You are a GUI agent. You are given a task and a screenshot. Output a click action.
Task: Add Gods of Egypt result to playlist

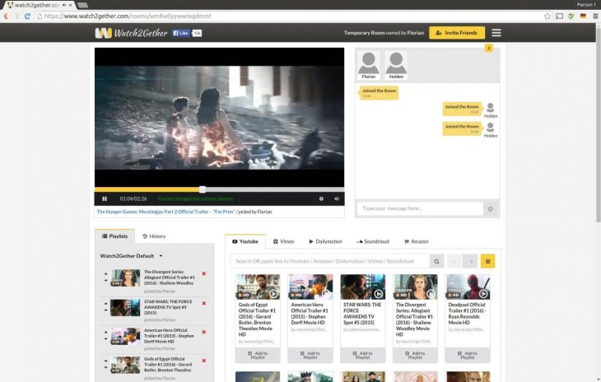pyautogui.click(x=258, y=355)
